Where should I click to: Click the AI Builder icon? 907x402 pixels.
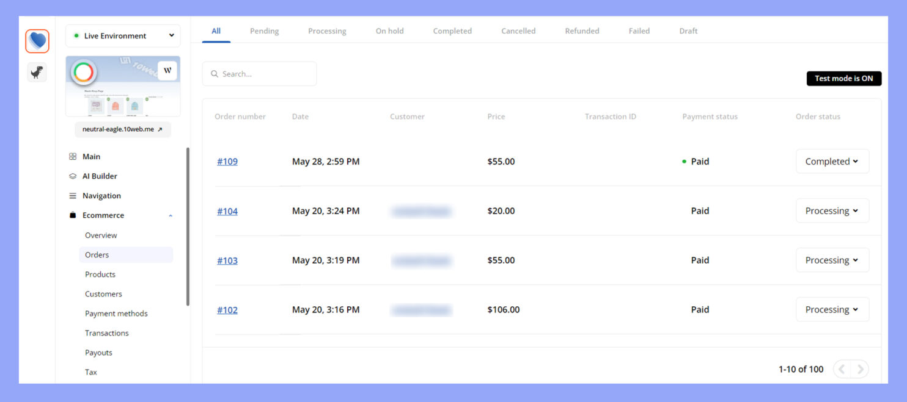pyautogui.click(x=73, y=176)
